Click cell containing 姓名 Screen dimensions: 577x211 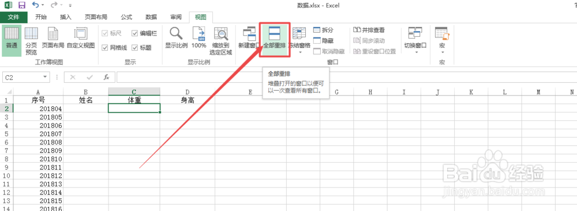(x=86, y=100)
